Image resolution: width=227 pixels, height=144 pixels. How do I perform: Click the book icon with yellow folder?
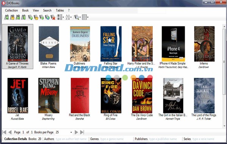(36, 17)
